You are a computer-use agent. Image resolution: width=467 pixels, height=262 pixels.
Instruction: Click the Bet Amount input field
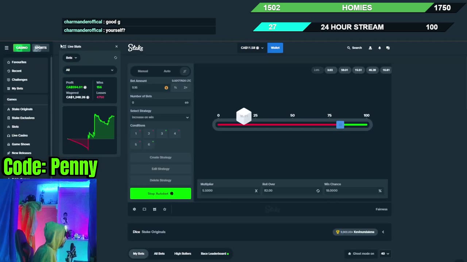tap(150, 87)
